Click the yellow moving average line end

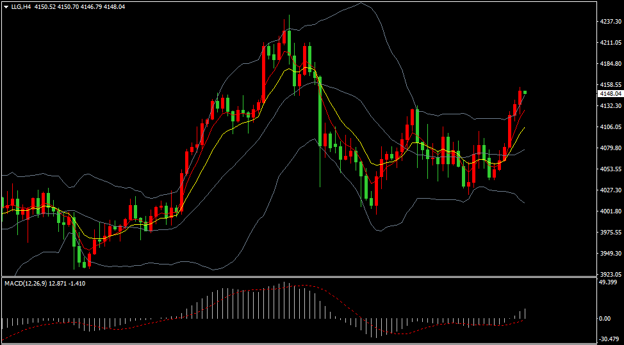[x=524, y=128]
